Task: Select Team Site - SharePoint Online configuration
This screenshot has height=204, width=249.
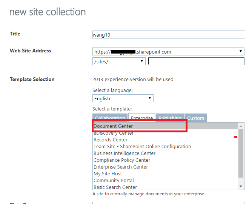Action: [x=165, y=147]
